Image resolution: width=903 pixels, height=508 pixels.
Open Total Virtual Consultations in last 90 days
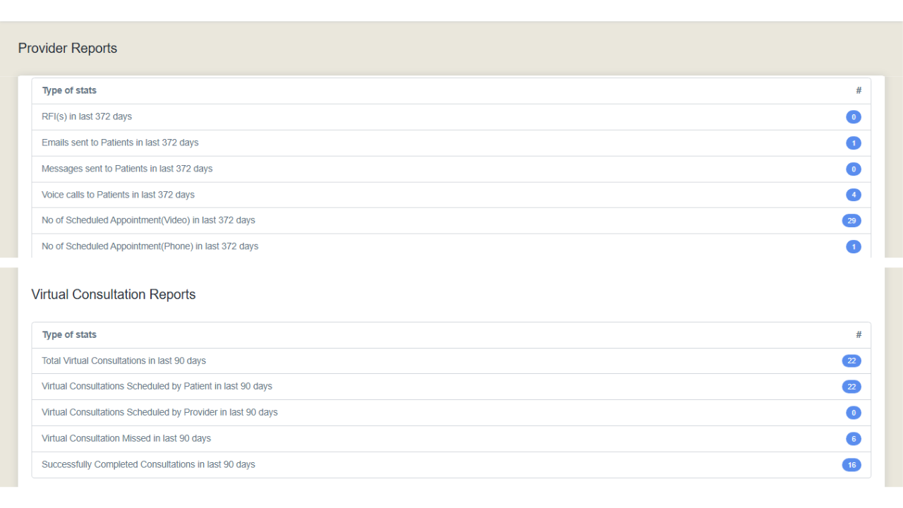pyautogui.click(x=123, y=361)
